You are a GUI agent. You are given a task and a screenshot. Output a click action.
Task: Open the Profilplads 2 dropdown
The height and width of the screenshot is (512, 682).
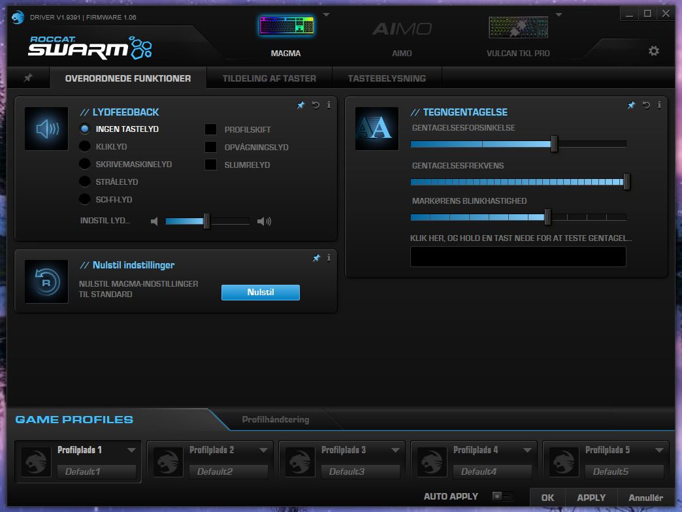coord(263,450)
